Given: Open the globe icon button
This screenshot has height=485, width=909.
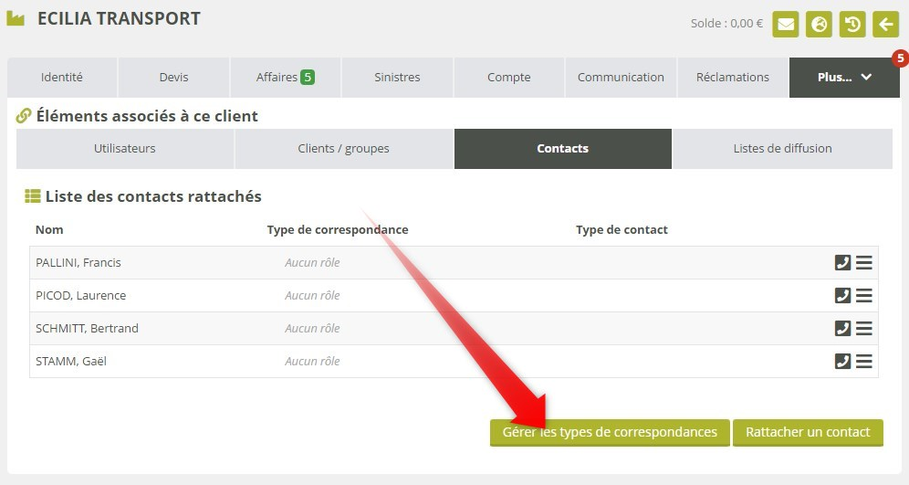Looking at the screenshot, I should point(820,24).
